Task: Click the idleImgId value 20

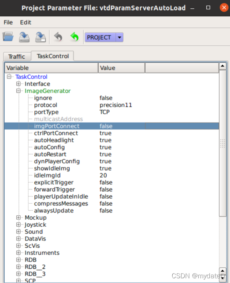Action: click(x=103, y=175)
